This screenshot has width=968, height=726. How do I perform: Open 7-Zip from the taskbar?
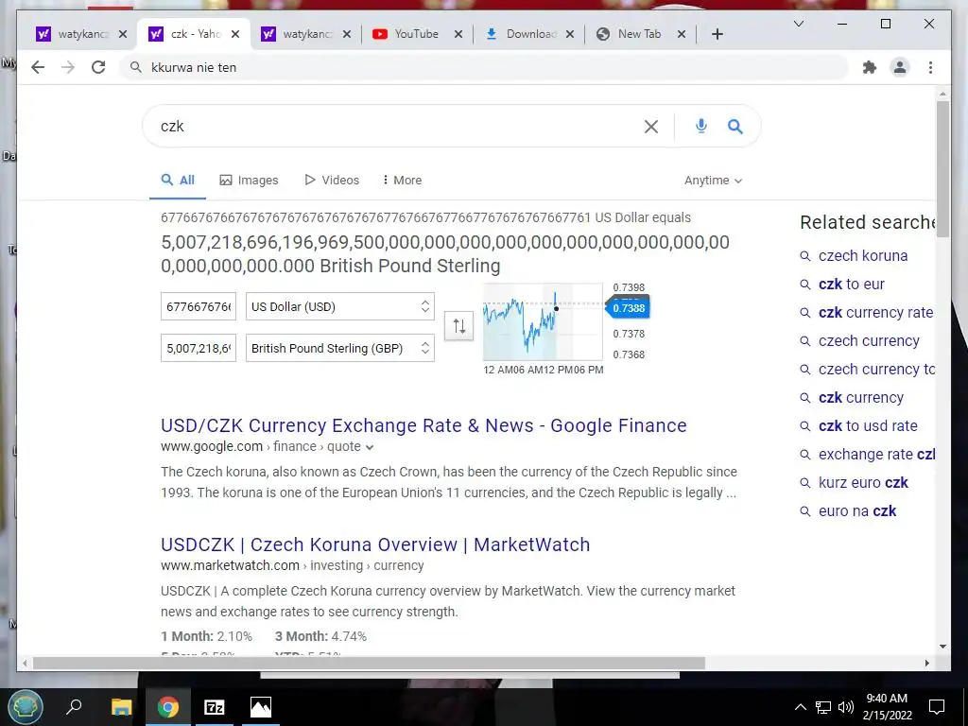coord(215,707)
